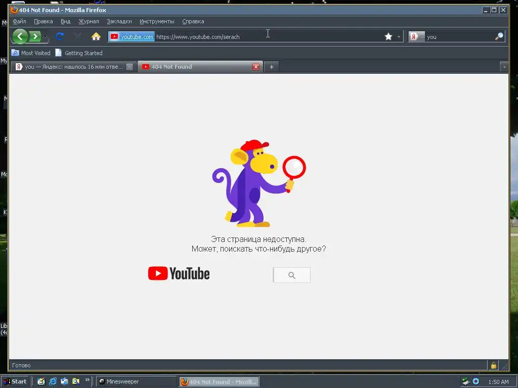This screenshot has height=388, width=518.
Task: Open the Закладки menu
Action: click(x=119, y=21)
